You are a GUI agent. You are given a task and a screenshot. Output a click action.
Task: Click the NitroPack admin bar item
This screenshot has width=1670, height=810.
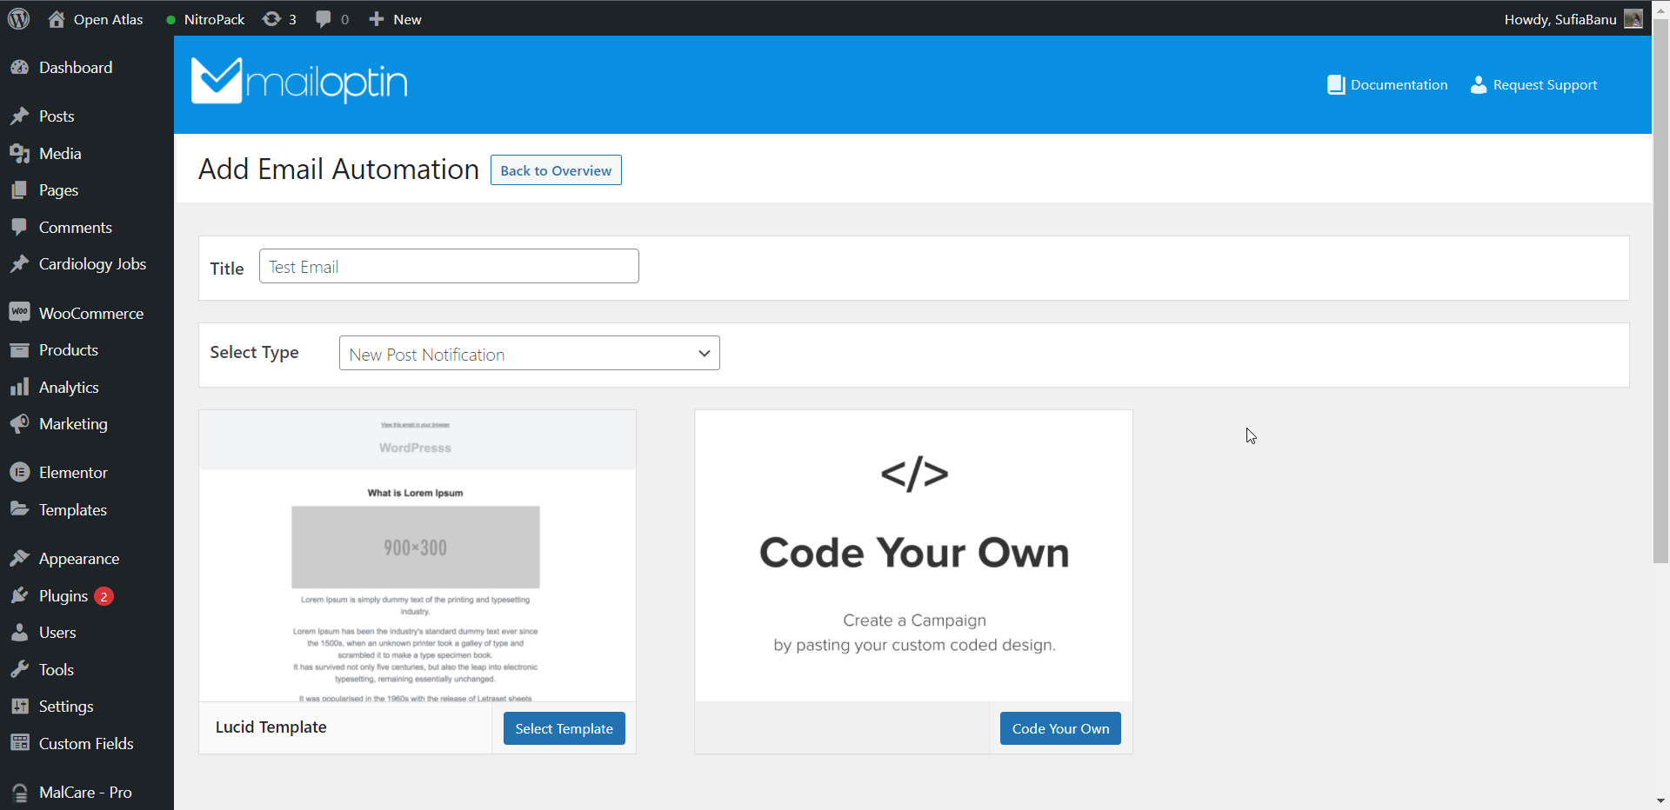coord(205,19)
